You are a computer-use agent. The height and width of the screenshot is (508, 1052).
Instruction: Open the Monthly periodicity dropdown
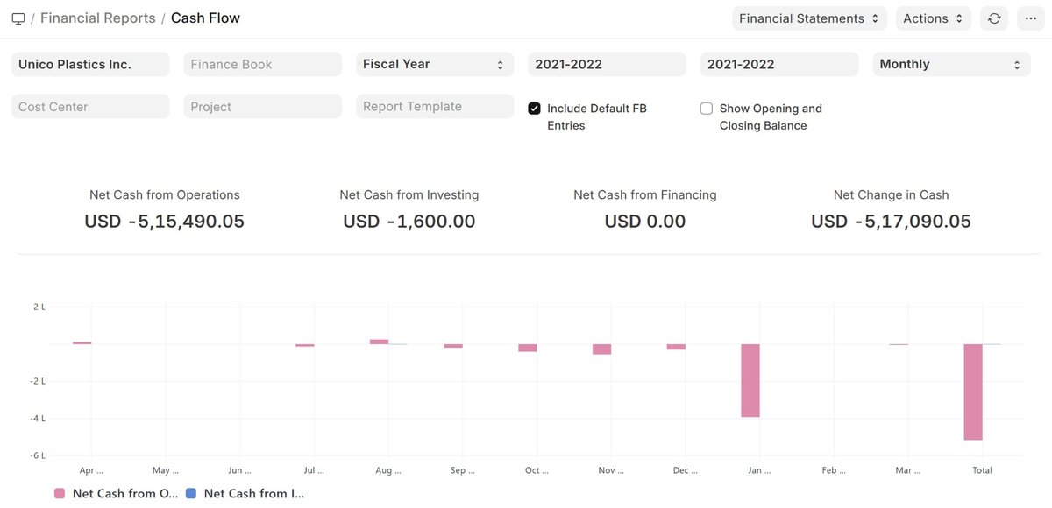pos(950,63)
